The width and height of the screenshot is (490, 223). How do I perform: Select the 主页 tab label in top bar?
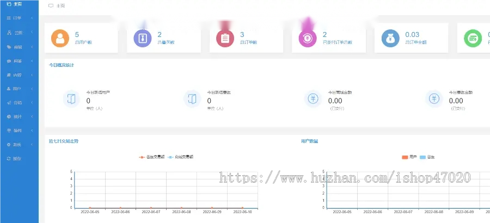point(60,5)
